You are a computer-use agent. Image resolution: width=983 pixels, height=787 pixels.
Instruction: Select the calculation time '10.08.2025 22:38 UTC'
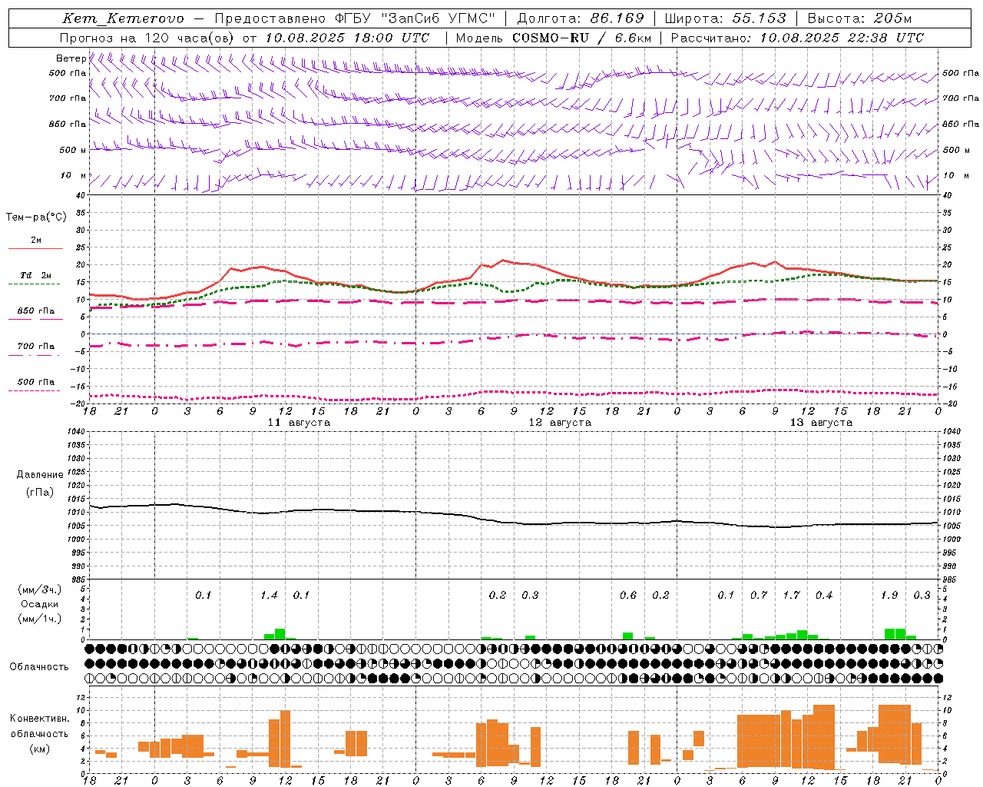click(x=842, y=38)
